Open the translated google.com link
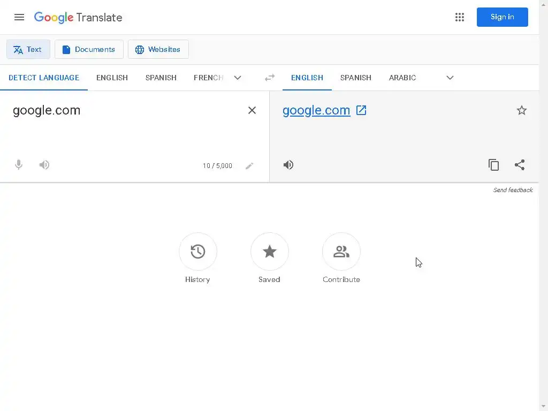The height and width of the screenshot is (411, 548). pyautogui.click(x=316, y=110)
